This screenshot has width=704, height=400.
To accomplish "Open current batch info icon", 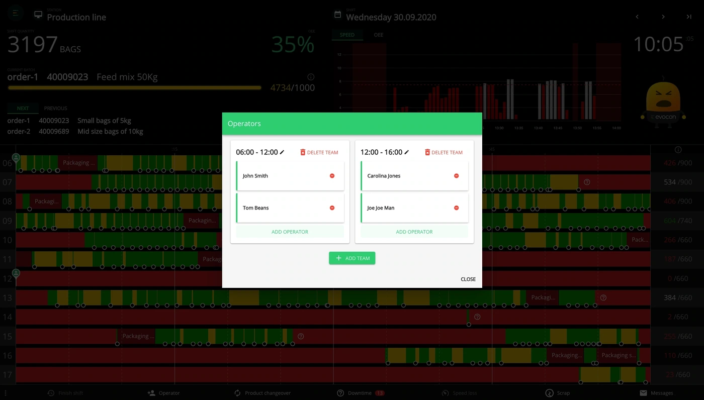I will [311, 77].
